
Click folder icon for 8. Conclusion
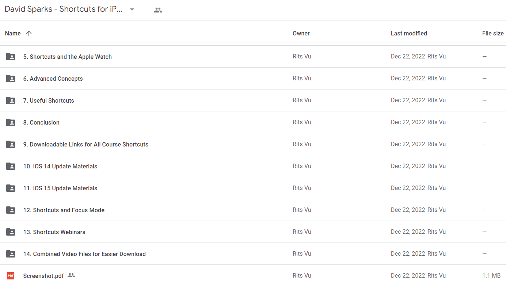pos(11,122)
